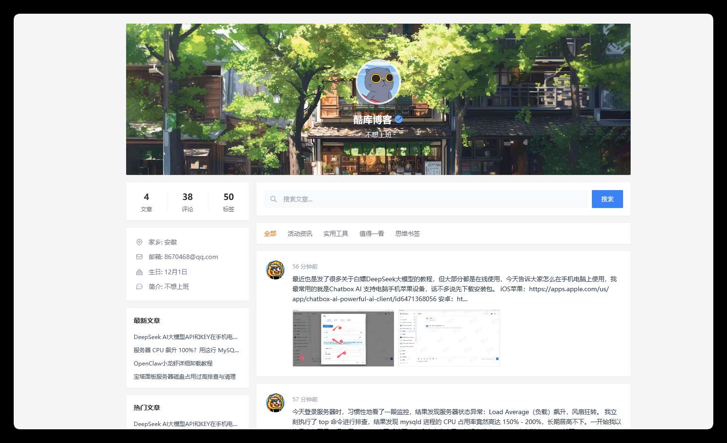The width and height of the screenshot is (727, 443).
Task: Click the speech bubble icon next to 简介
Action: pos(139,287)
